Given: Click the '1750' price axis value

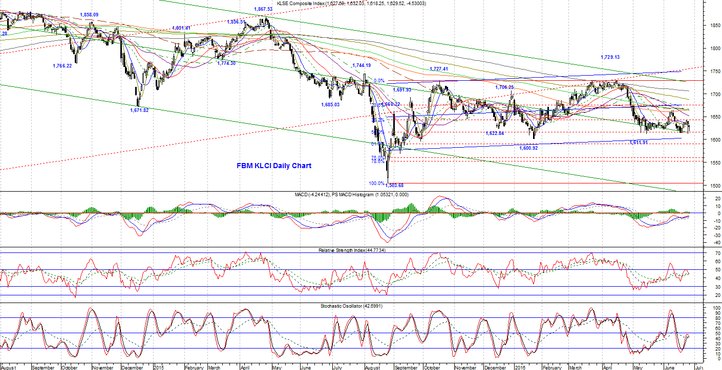Looking at the screenshot, I should point(715,71).
